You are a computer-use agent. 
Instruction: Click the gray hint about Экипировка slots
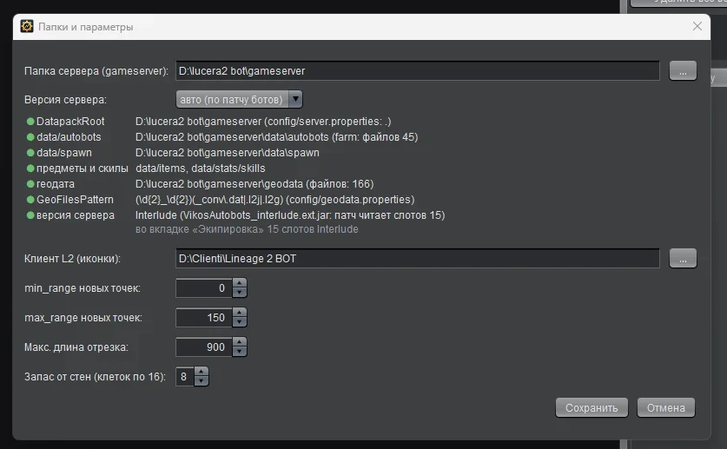click(x=247, y=229)
